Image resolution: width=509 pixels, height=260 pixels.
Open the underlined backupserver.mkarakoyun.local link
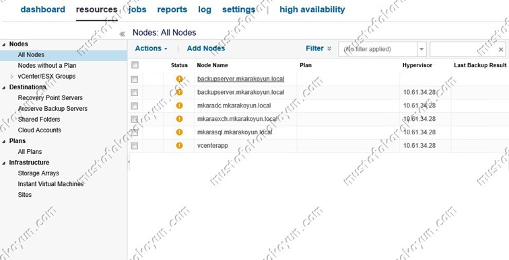coord(240,79)
